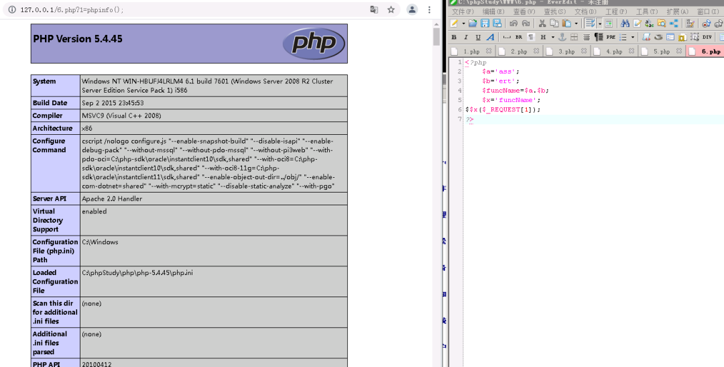724x367 pixels.
Task: Click the New file icon in EverEdit
Action: pos(454,23)
